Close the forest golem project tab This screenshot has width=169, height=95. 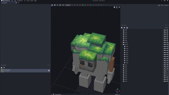point(16,3)
